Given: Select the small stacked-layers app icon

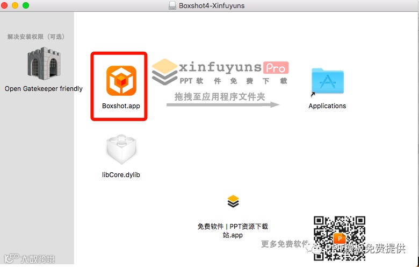Looking at the screenshot, I should coord(233,201).
